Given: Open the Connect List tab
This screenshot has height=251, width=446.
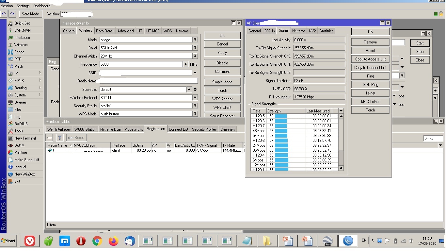Looking at the screenshot, I should point(178,129).
